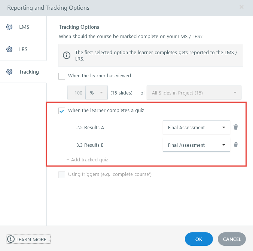This screenshot has height=251, width=253.
Task: Open the percent unit dropdown
Action: tap(97, 93)
